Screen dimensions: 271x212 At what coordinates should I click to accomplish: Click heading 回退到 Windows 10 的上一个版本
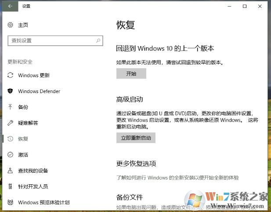(165, 48)
